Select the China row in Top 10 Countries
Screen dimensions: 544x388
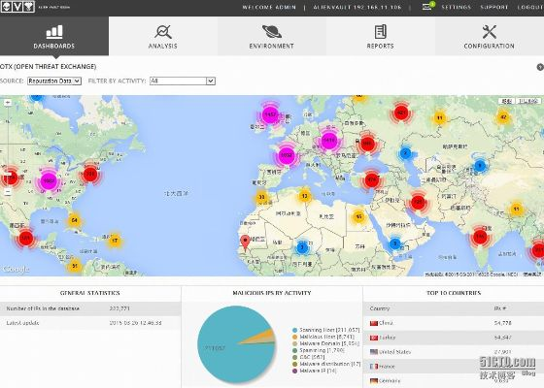click(454, 323)
